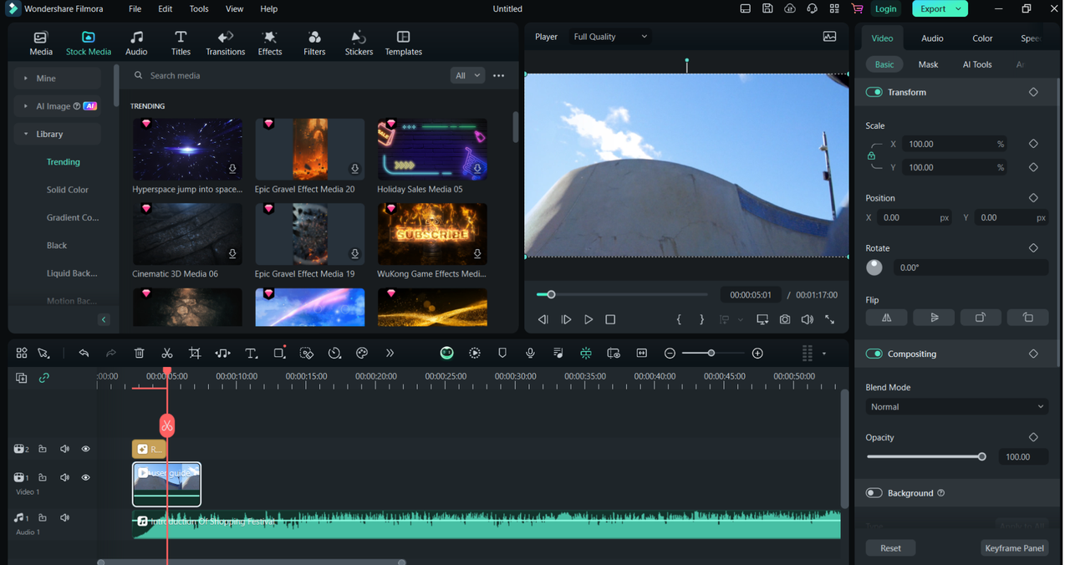Click the player progress slider
Image resolution: width=1070 pixels, height=565 pixels.
(622, 294)
